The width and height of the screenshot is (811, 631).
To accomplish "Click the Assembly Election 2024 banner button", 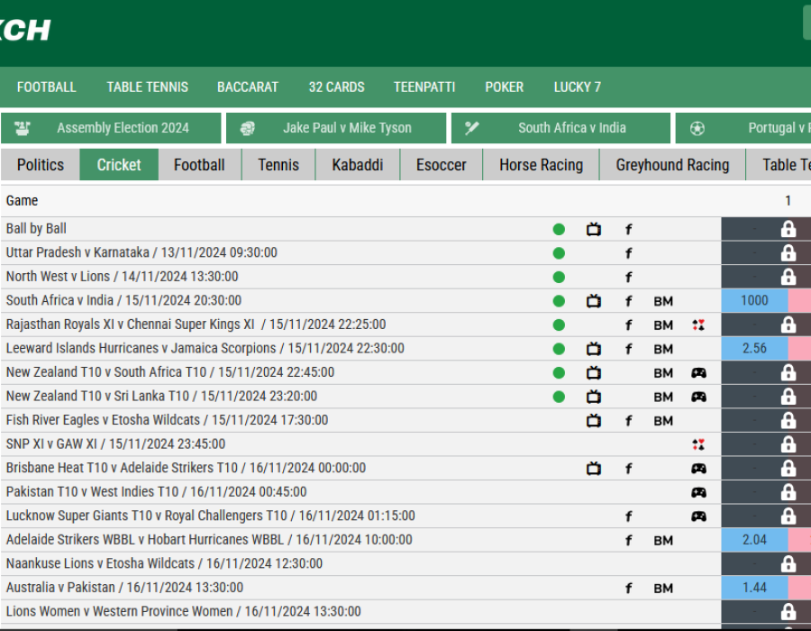I will pos(111,128).
